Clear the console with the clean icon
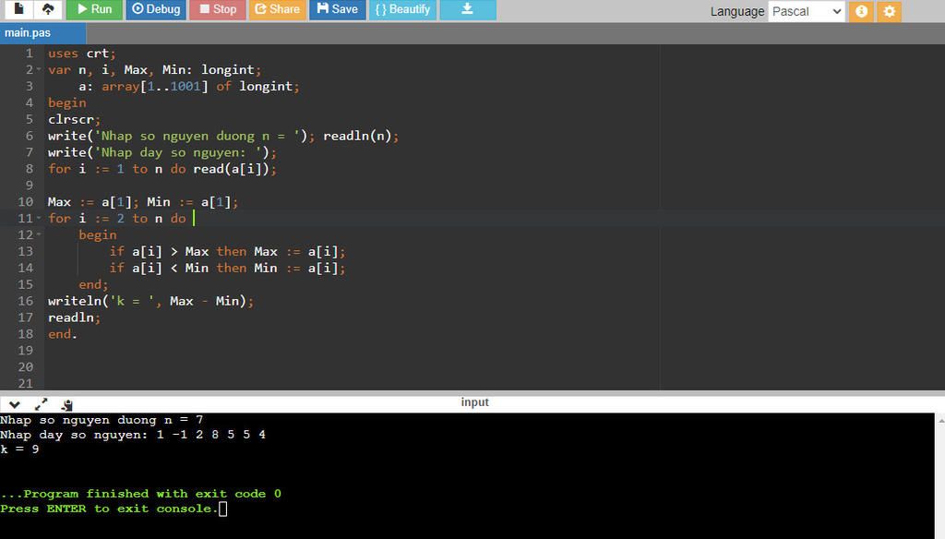This screenshot has height=539, width=945. pyautogui.click(x=66, y=404)
